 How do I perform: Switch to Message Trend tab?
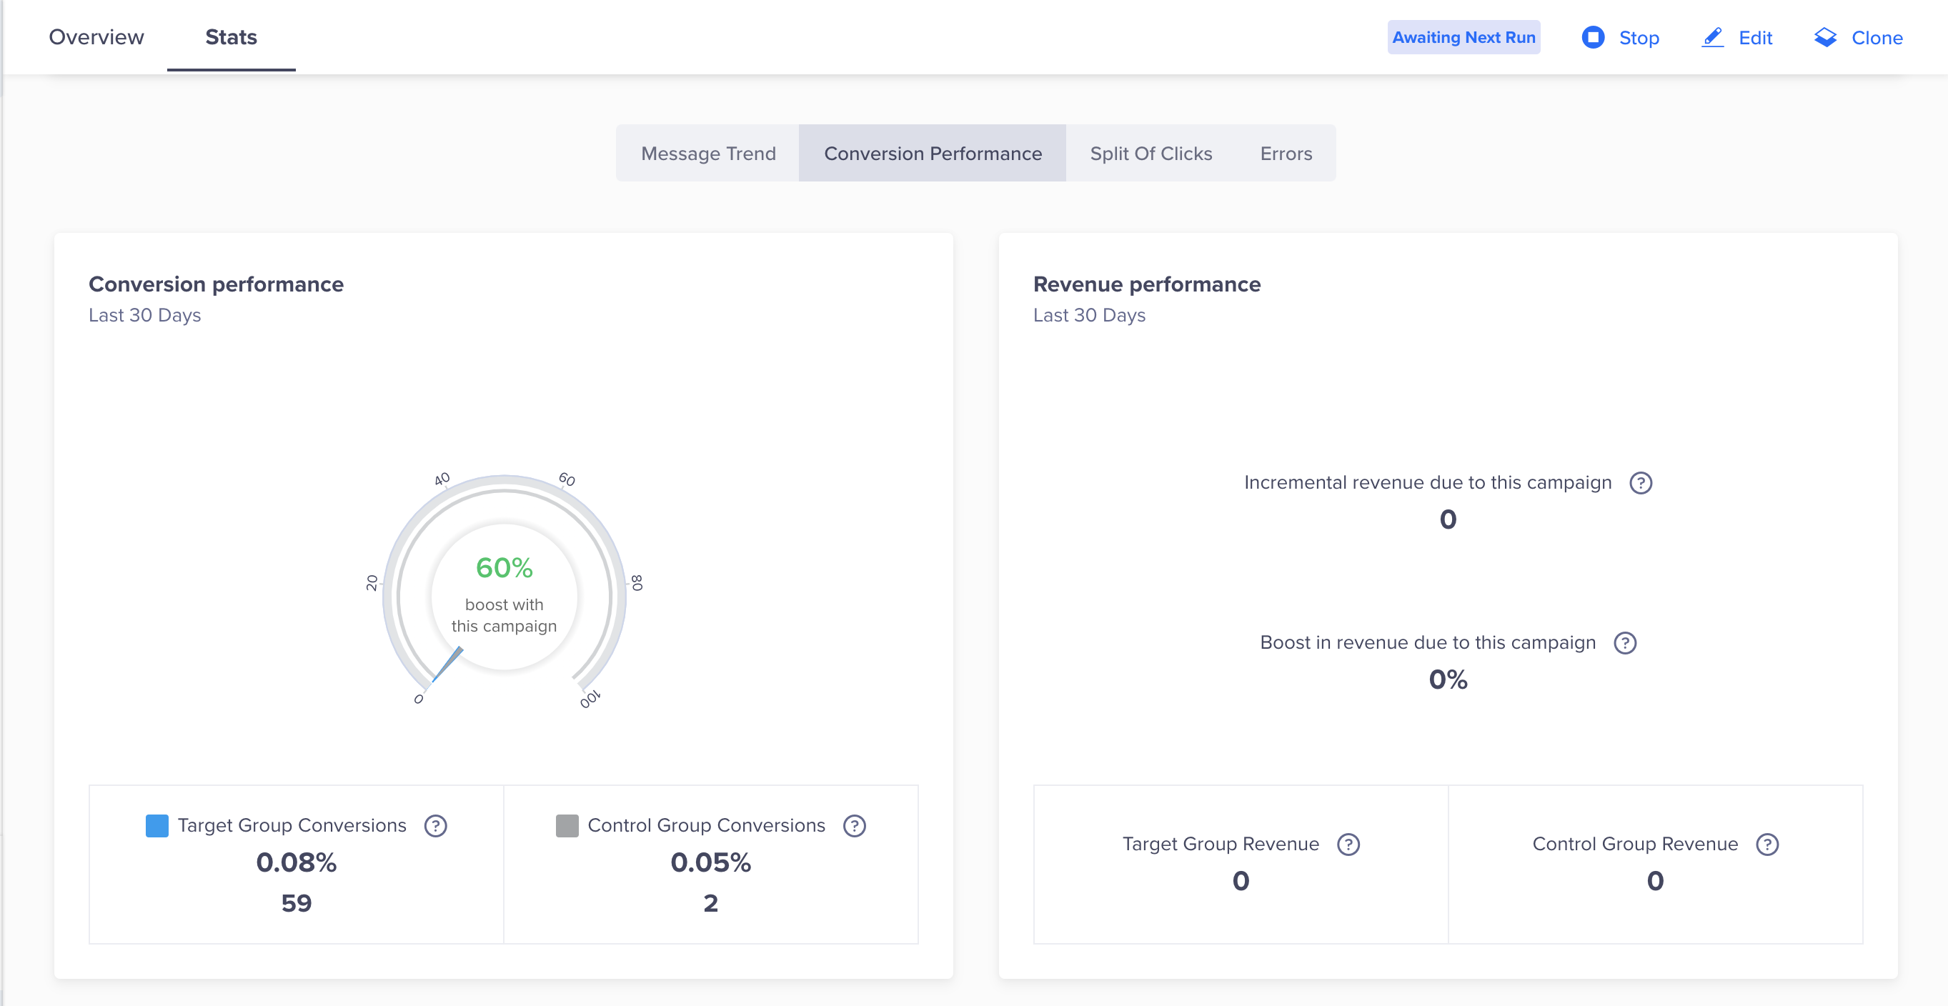708,154
